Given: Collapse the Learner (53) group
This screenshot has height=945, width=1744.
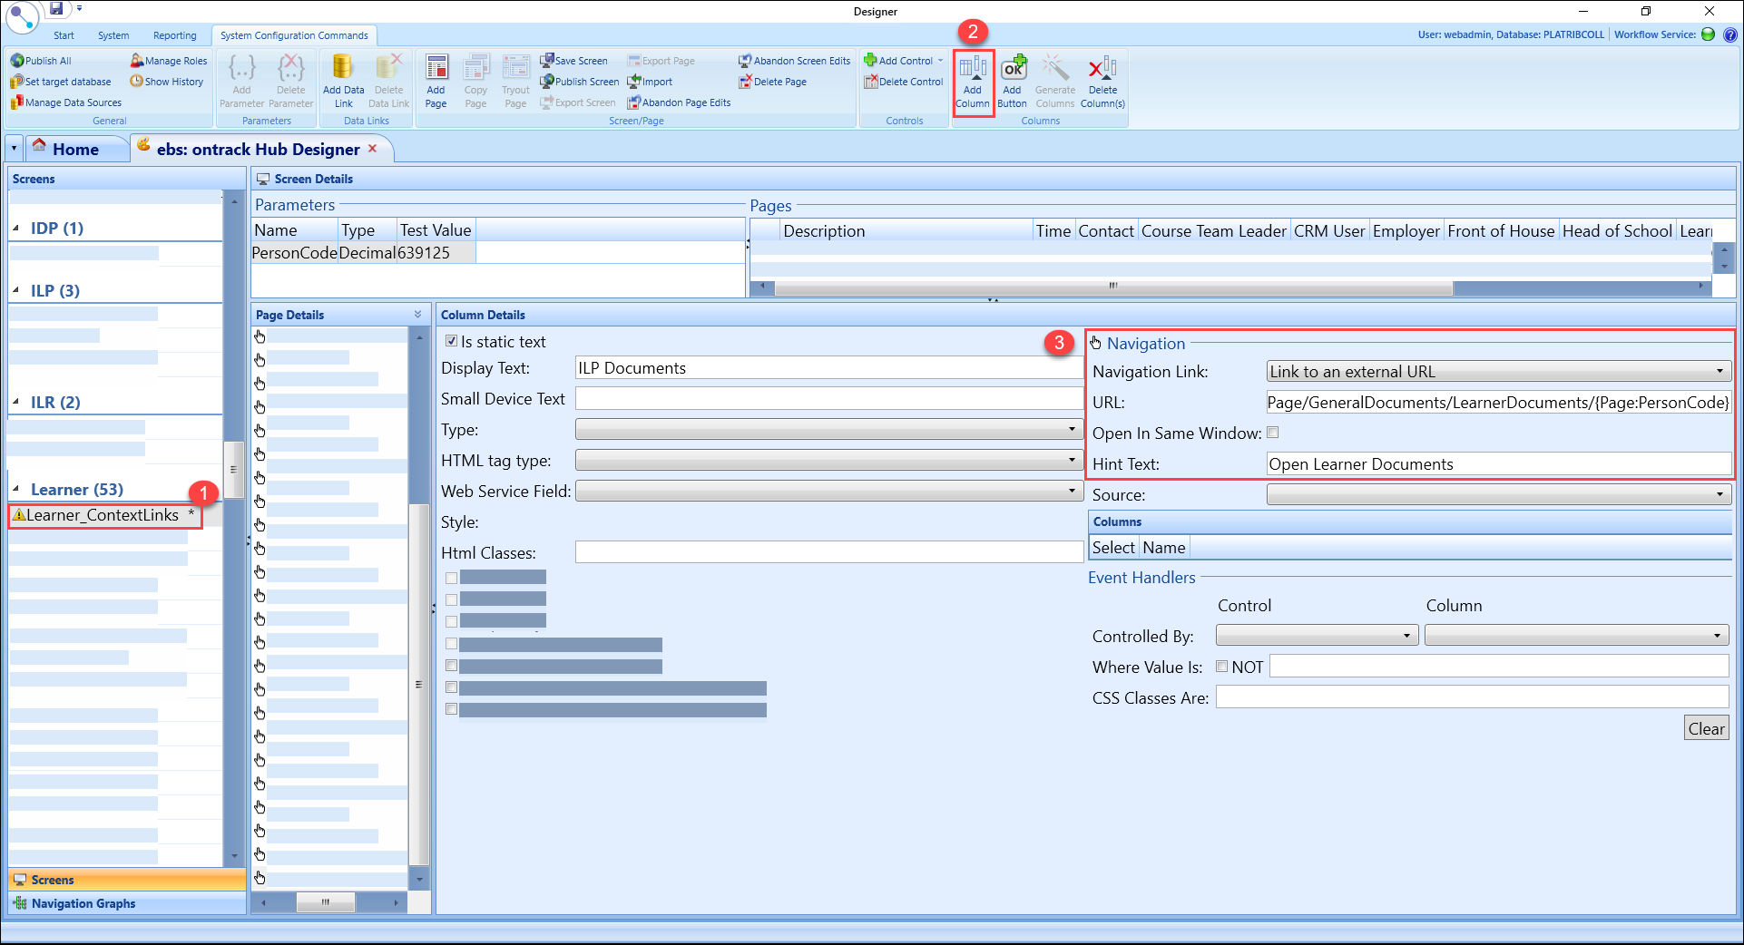Looking at the screenshot, I should (16, 489).
